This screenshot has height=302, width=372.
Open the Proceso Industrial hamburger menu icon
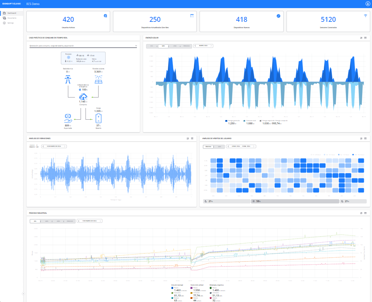pos(365,213)
